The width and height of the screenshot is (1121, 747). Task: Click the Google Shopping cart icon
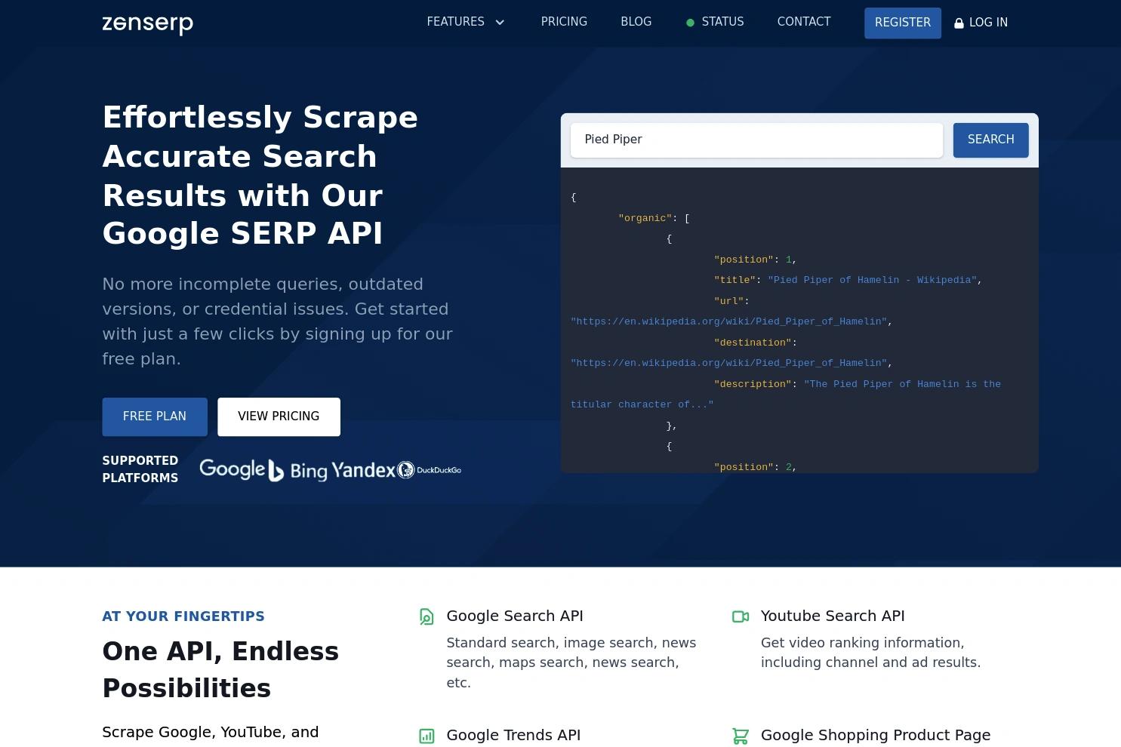click(x=741, y=736)
